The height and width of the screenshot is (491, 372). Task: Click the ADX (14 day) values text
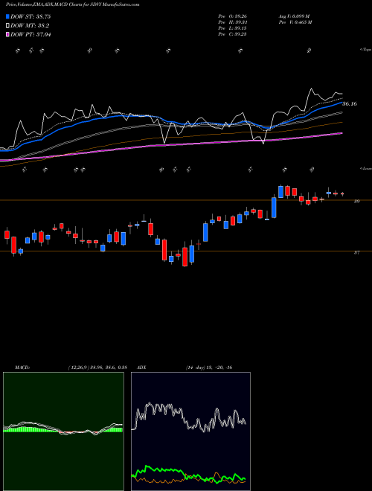click(209, 368)
